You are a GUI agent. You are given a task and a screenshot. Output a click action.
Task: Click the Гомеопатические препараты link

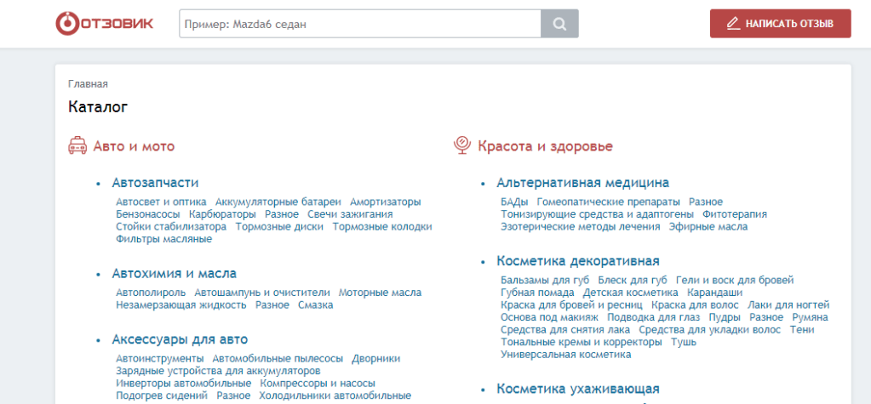coord(608,202)
